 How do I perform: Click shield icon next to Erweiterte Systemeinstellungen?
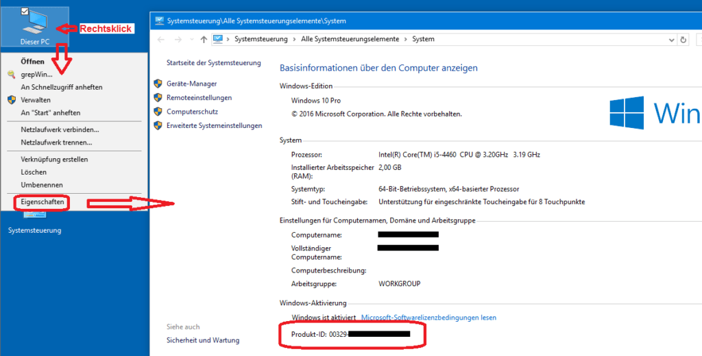coord(158,126)
